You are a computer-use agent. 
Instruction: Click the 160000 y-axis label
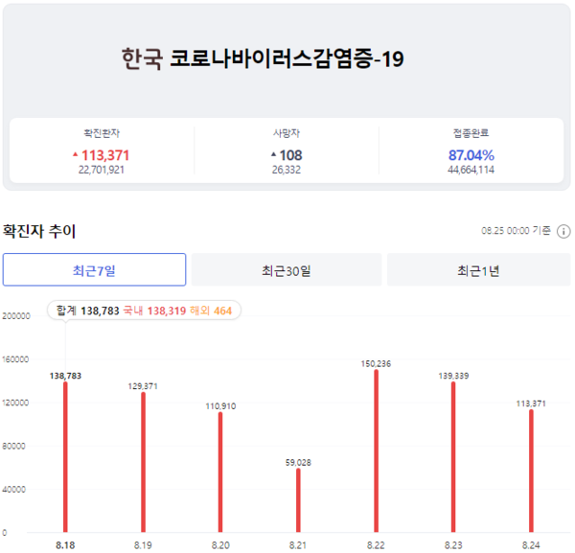[15, 359]
